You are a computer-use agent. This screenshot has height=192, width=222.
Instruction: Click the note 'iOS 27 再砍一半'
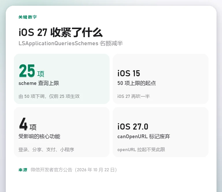tap(133, 96)
